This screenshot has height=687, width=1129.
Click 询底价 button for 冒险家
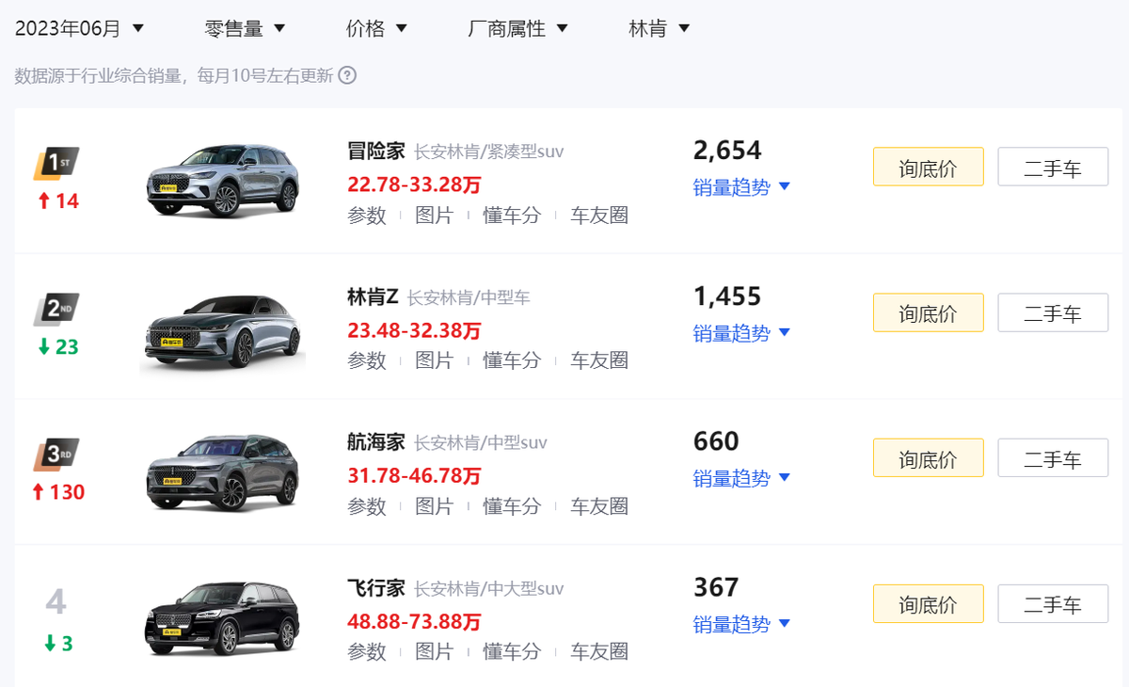[928, 168]
